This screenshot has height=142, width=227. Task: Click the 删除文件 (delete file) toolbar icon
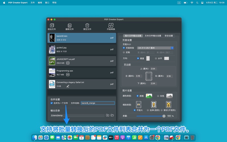click(70, 26)
